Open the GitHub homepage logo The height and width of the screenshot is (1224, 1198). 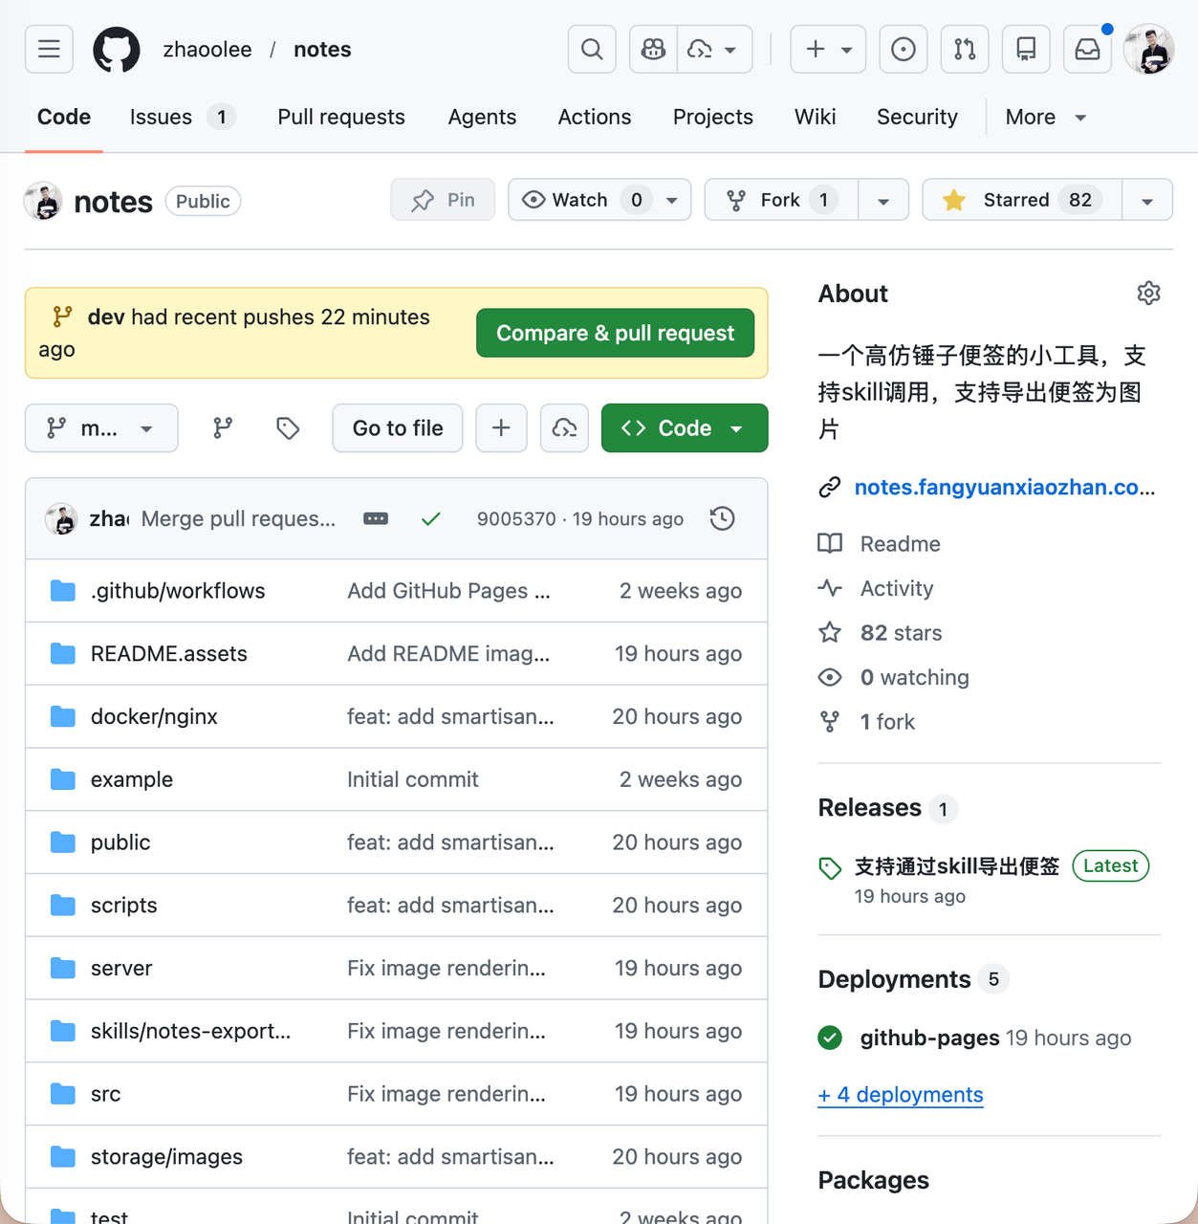click(x=117, y=50)
